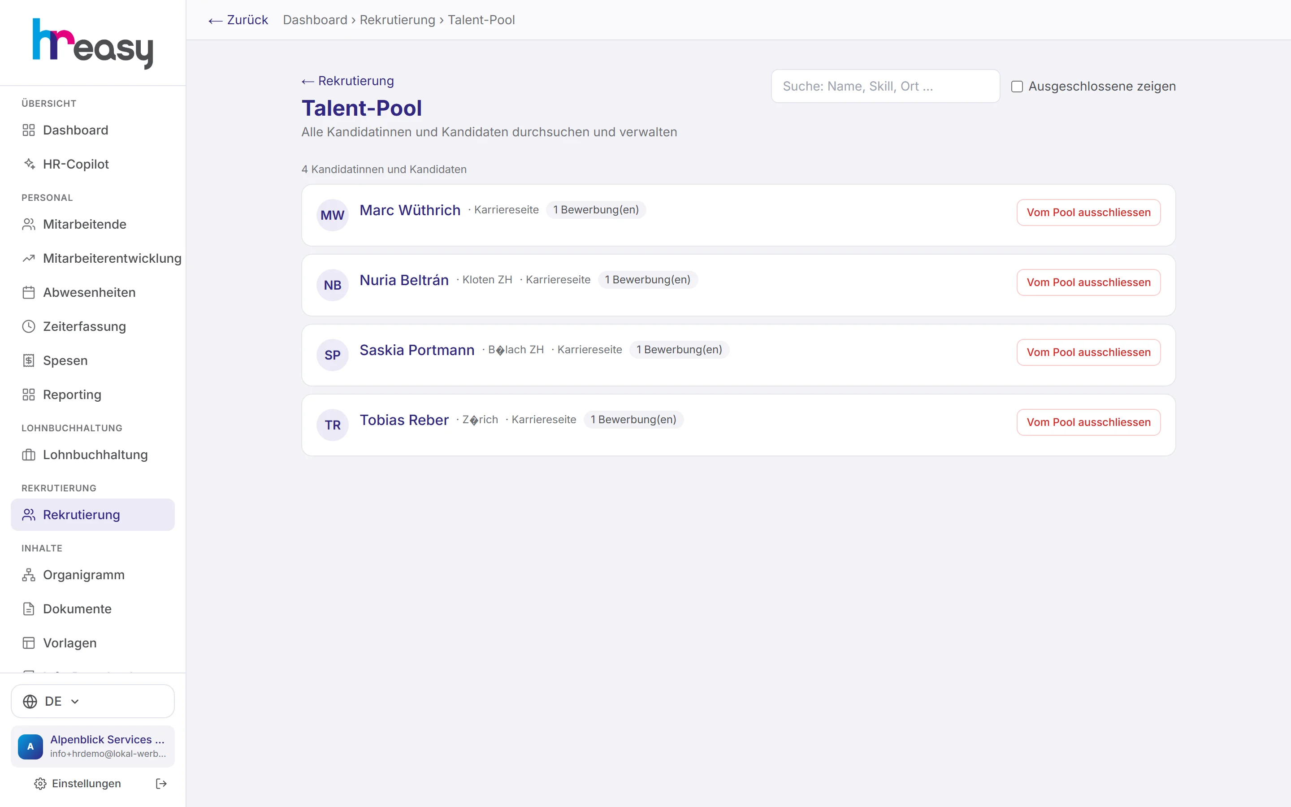
Task: Click the Kloten ZH location text
Action: pyautogui.click(x=487, y=280)
